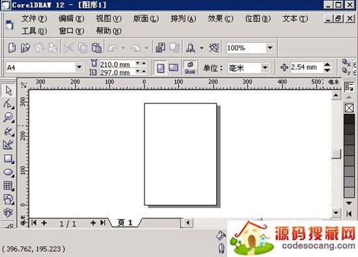Select the Rectangle tool
Image resolution: width=358 pixels, height=257 pixels.
8,158
